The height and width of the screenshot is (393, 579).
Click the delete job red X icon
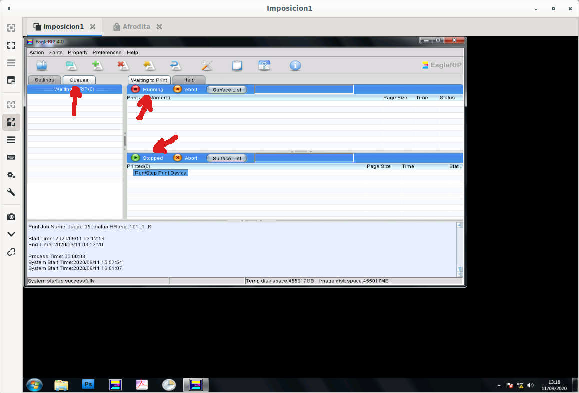(x=123, y=65)
